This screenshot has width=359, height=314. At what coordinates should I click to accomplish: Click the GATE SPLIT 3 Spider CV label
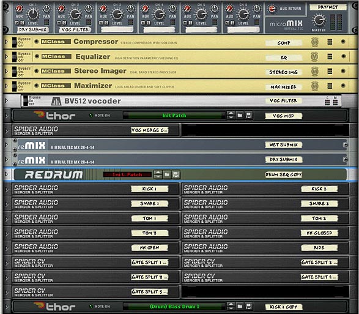coord(150,277)
